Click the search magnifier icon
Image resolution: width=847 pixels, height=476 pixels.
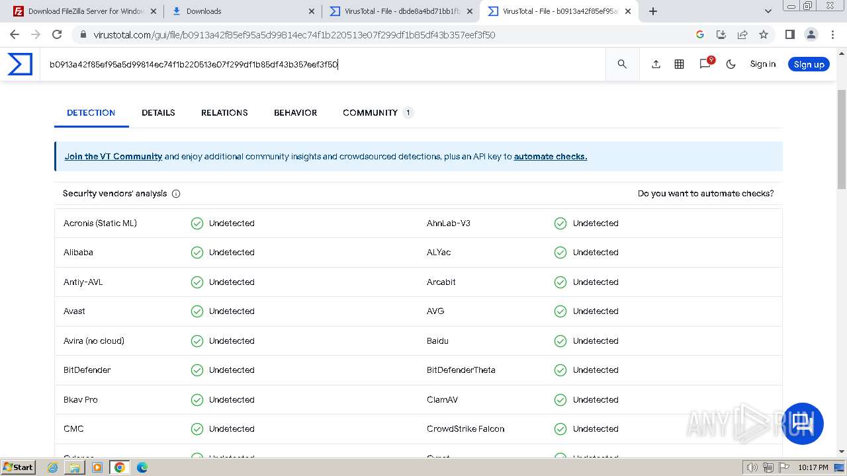click(x=622, y=64)
